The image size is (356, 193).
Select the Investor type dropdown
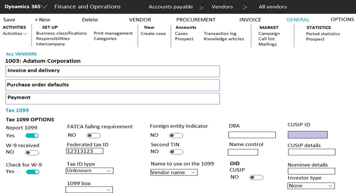pyautogui.click(x=311, y=186)
